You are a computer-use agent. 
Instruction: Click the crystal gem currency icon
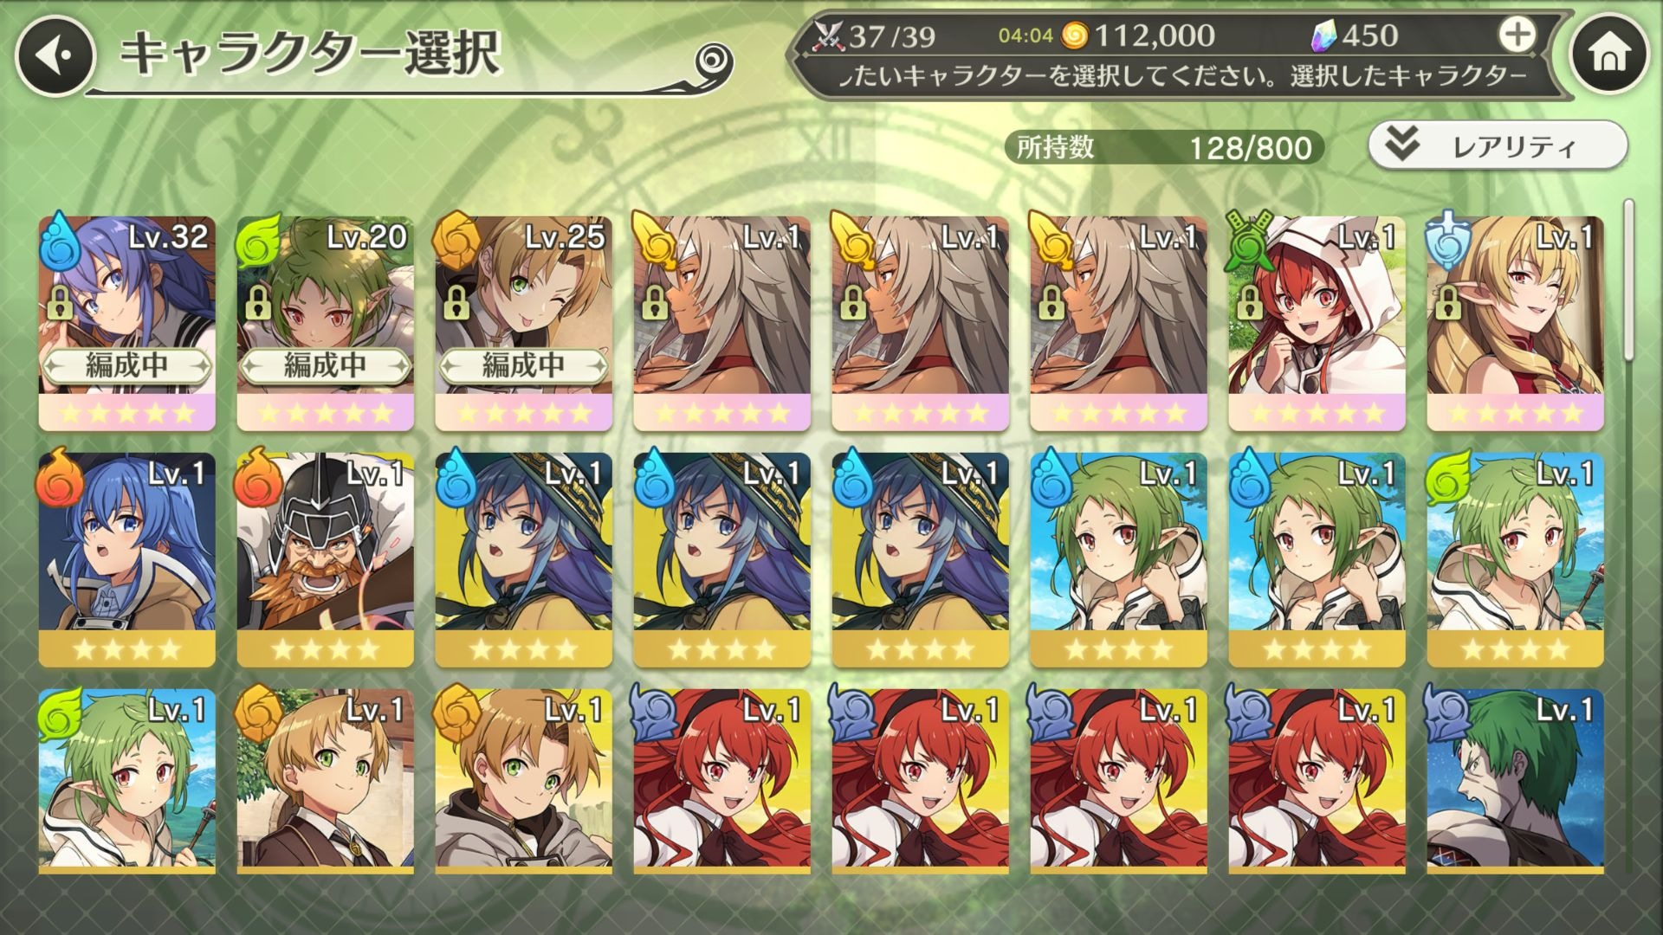(1325, 35)
